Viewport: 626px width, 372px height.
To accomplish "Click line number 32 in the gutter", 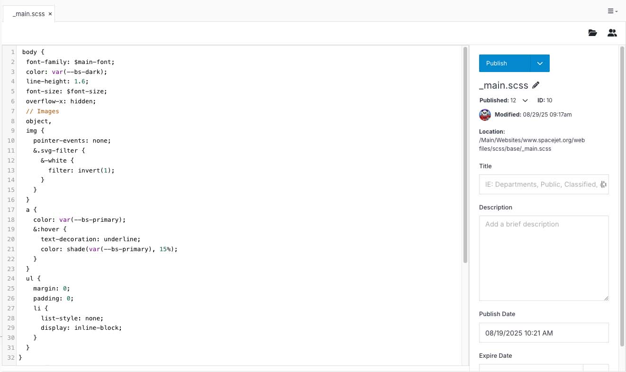I will [x=11, y=357].
